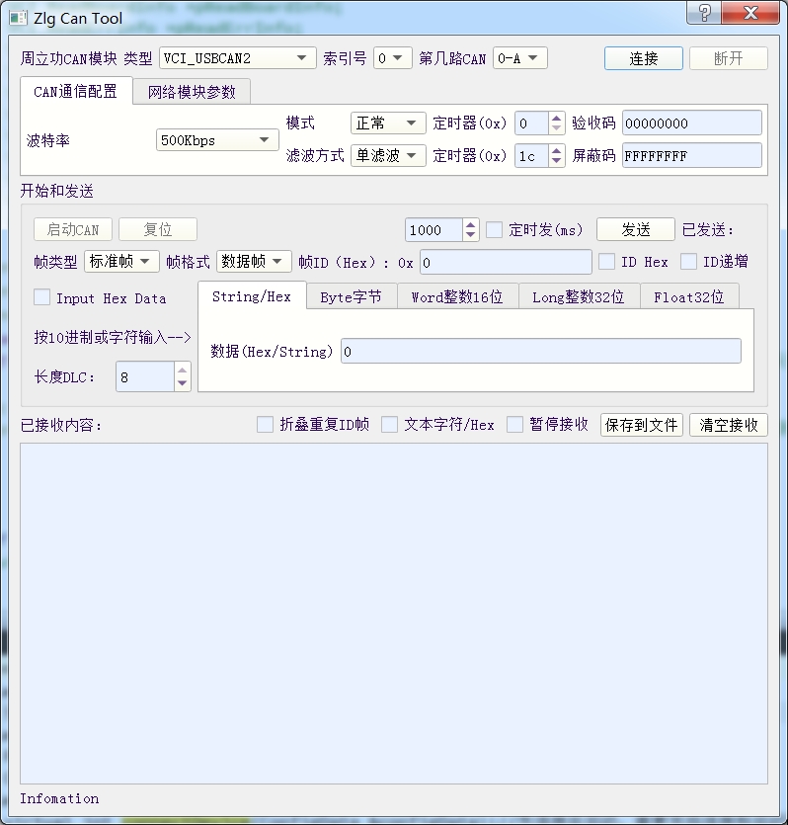
Task: Increase the 长度DLC value
Action: pos(182,370)
